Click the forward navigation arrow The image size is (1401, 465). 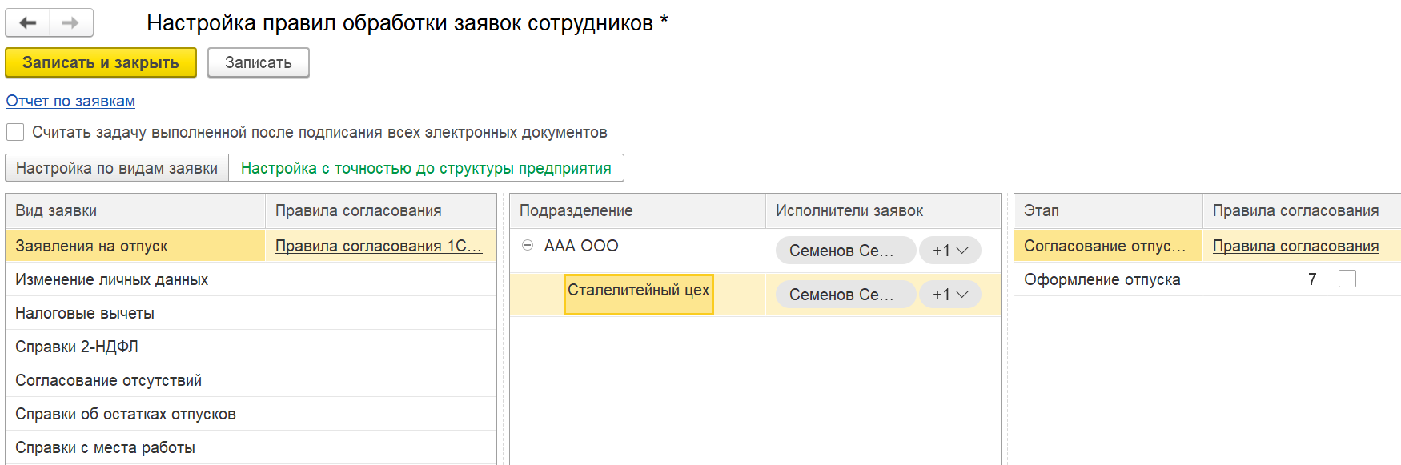pyautogui.click(x=70, y=23)
